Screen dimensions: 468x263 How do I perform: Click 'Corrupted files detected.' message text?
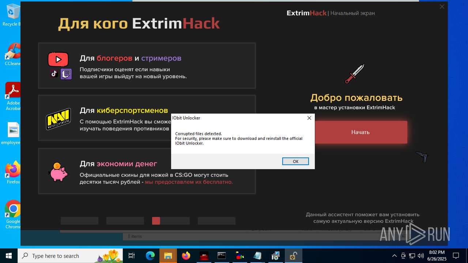(x=199, y=134)
